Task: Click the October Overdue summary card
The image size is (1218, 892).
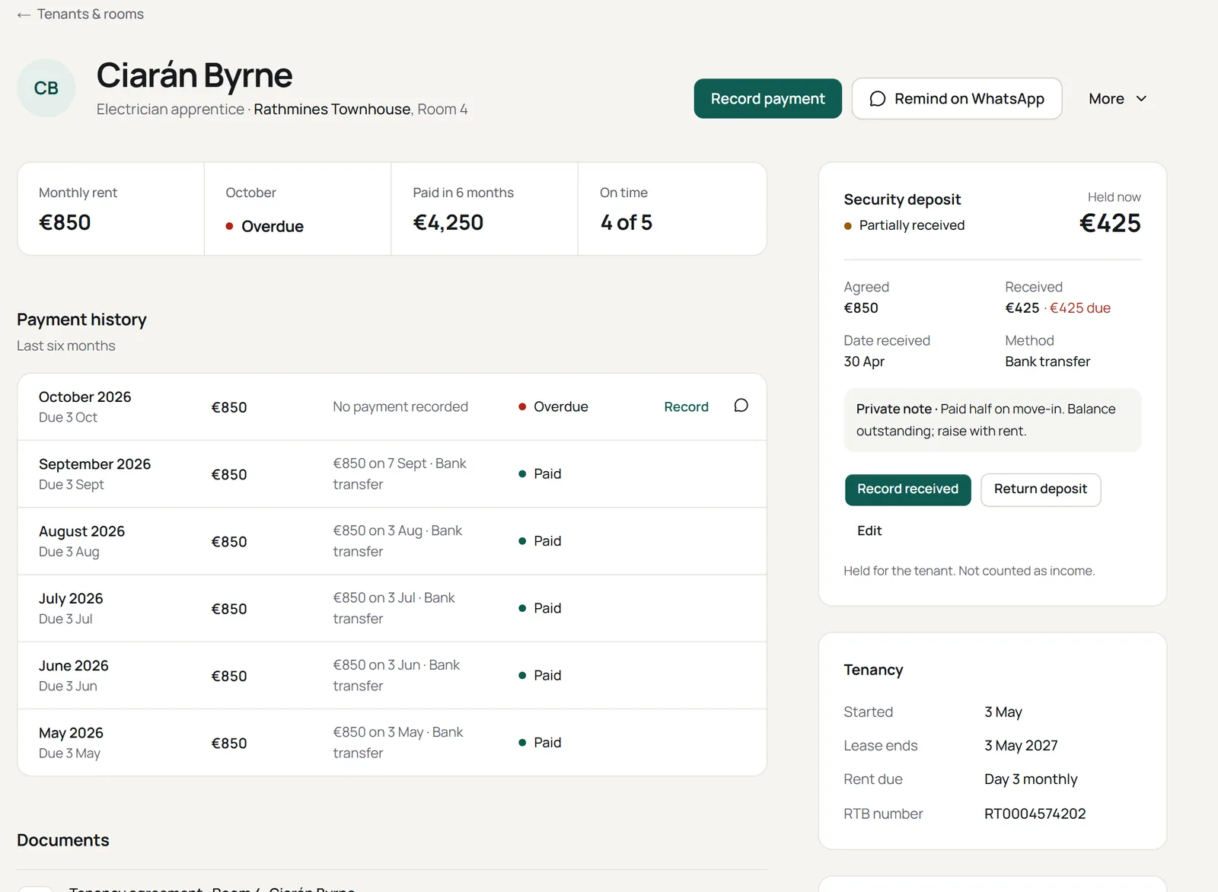Action: coord(298,209)
